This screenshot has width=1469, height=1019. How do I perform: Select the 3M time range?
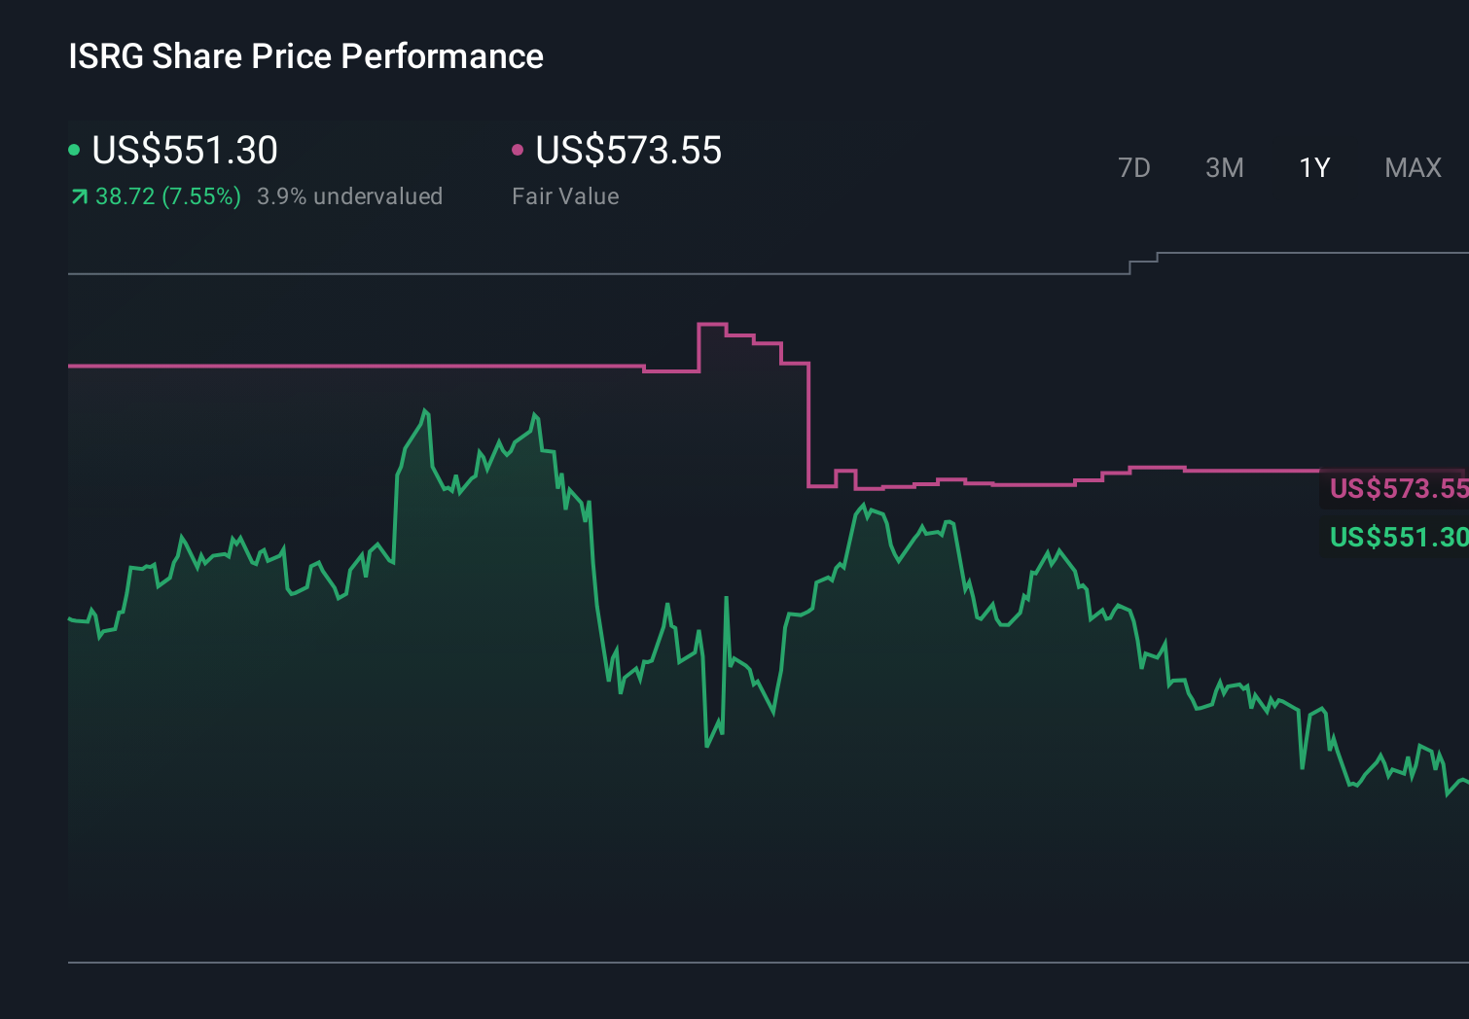pos(1224,168)
